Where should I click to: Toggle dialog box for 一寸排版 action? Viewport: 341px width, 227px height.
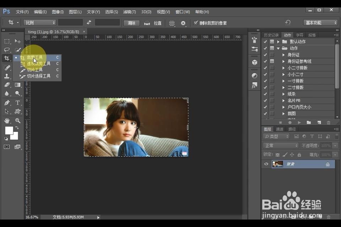click(272, 81)
